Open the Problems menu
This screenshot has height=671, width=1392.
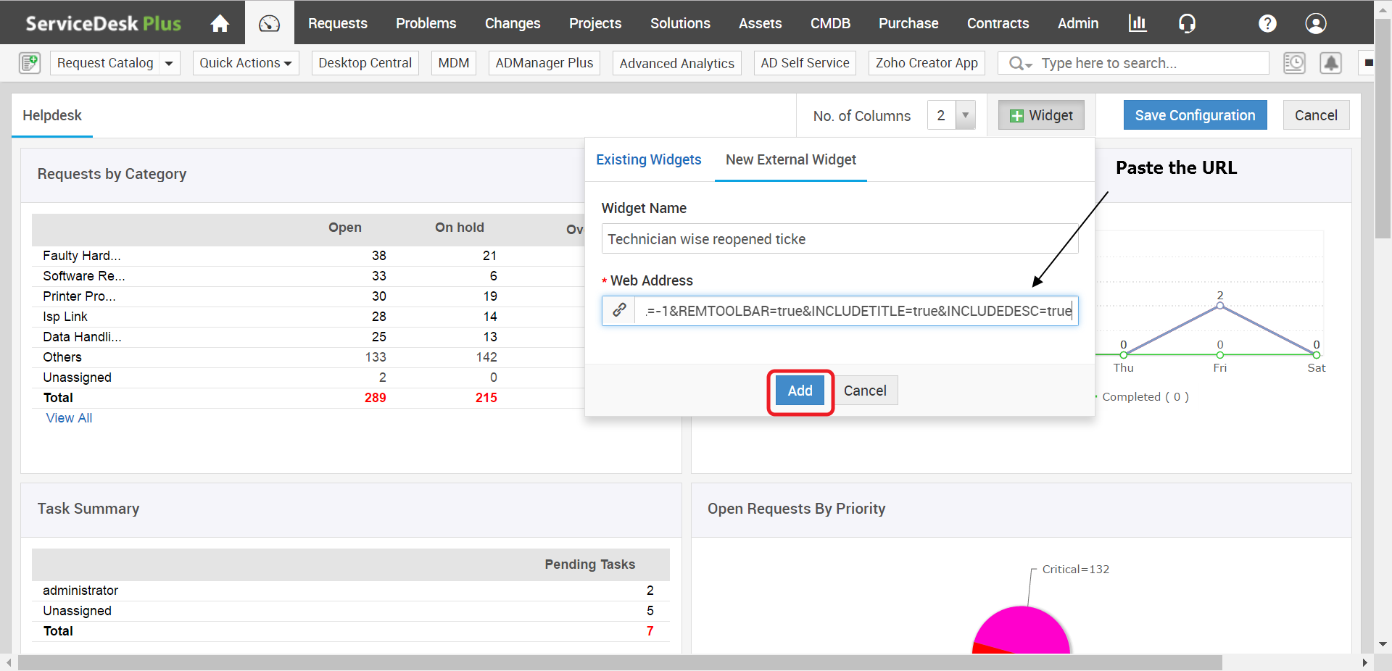(426, 23)
